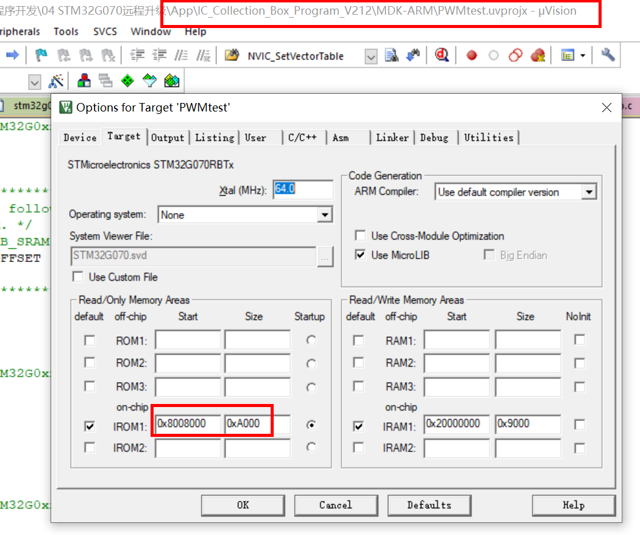
Task: Switch to Output tab
Action: (x=168, y=138)
